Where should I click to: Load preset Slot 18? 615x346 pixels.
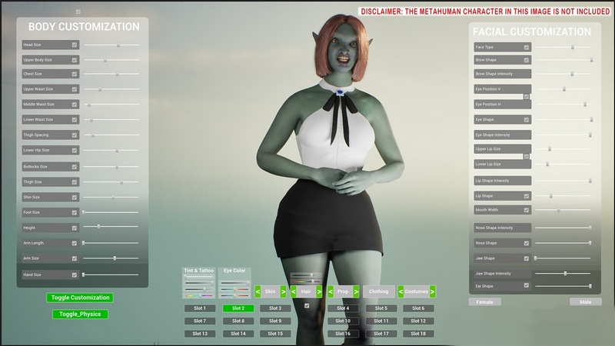click(417, 334)
